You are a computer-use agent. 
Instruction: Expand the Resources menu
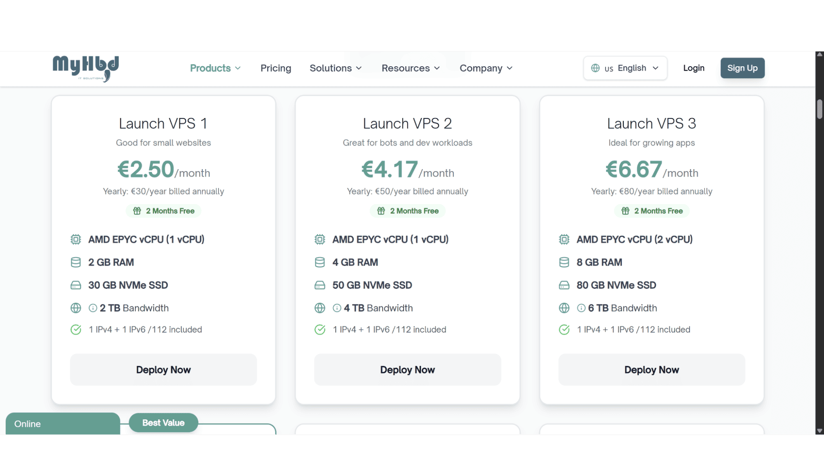pyautogui.click(x=411, y=68)
